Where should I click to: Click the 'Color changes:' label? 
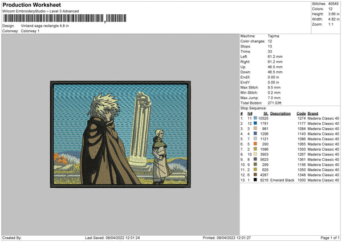pos(253,41)
